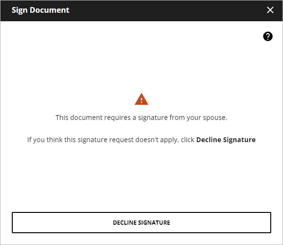Click the orange warning triangle icon
283x245 pixels.
(141, 99)
